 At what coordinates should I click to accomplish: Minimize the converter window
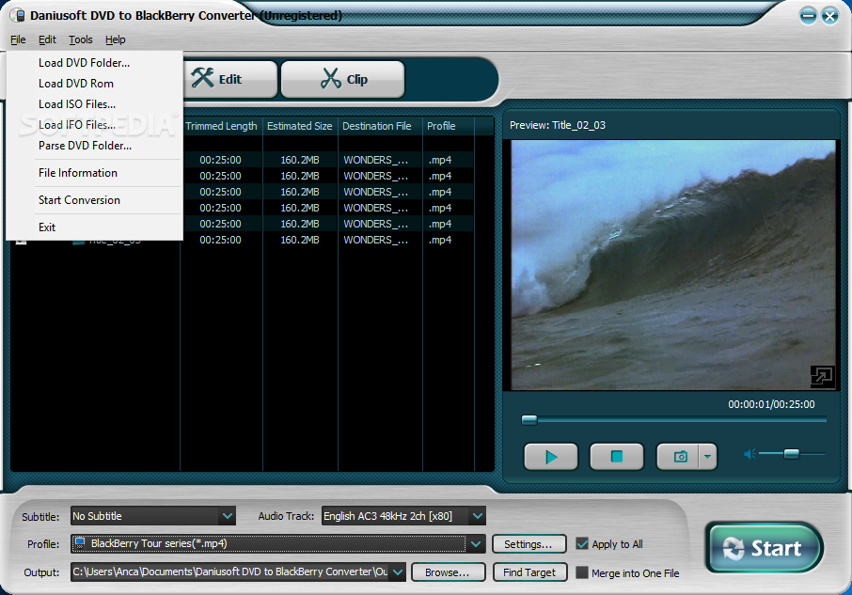tap(808, 16)
